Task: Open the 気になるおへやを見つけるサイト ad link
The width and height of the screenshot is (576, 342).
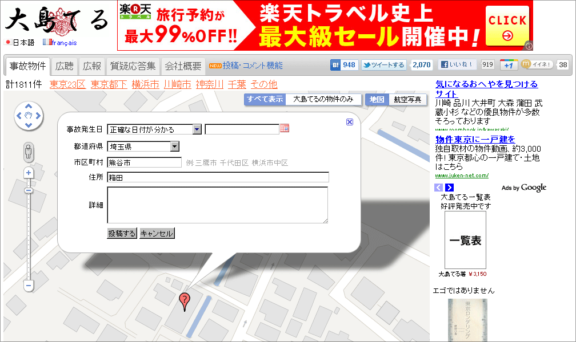Action: tap(486, 89)
